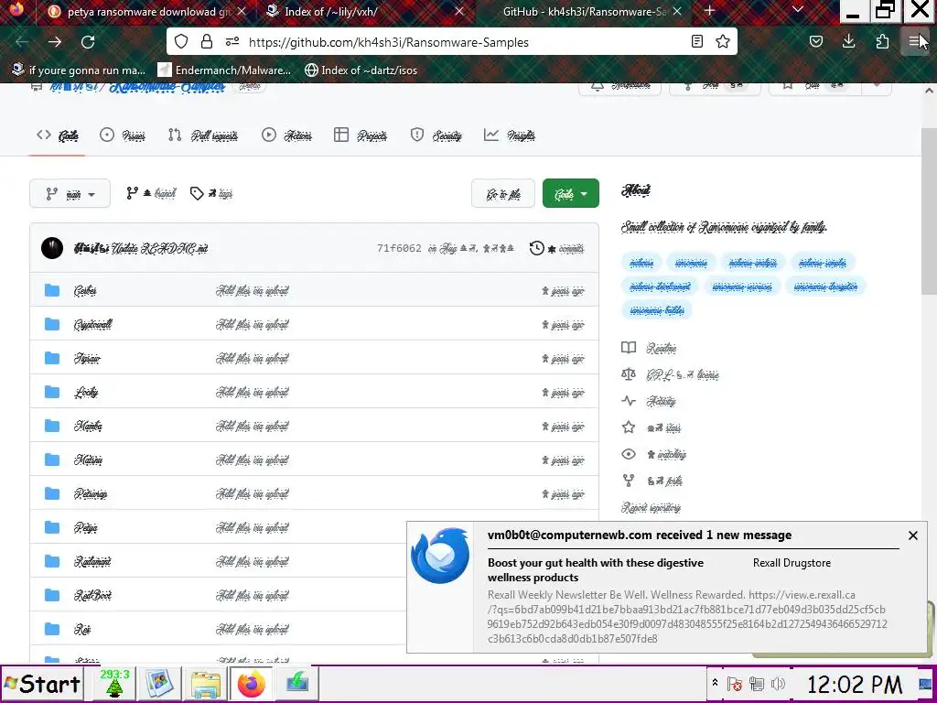This screenshot has height=703, width=937.
Task: Close the Index of /~lily/vxh/ tab
Action: (x=459, y=11)
